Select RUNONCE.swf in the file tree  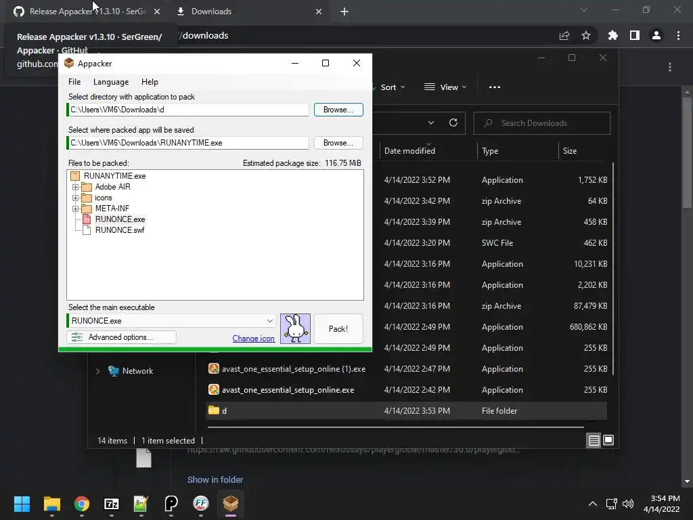pos(120,230)
